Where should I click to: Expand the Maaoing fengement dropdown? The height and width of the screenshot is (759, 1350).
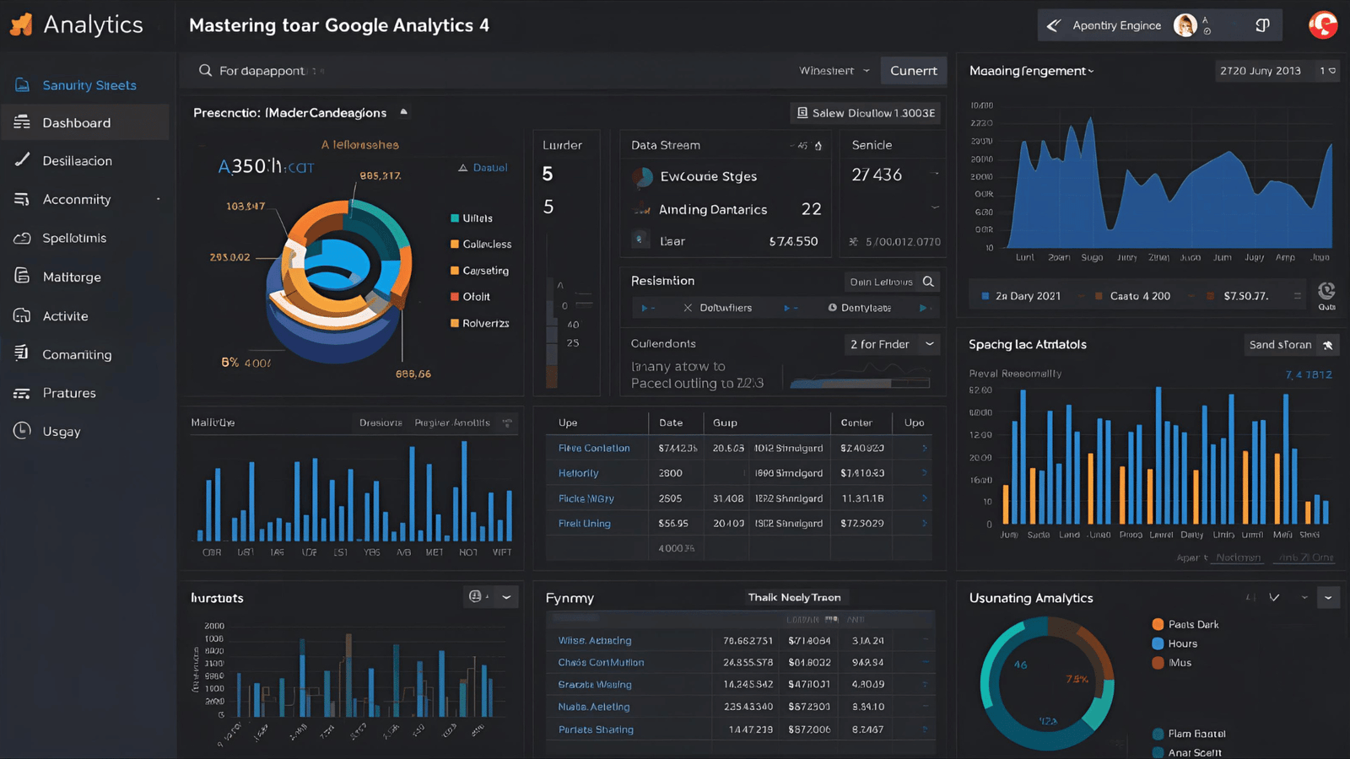1030,71
